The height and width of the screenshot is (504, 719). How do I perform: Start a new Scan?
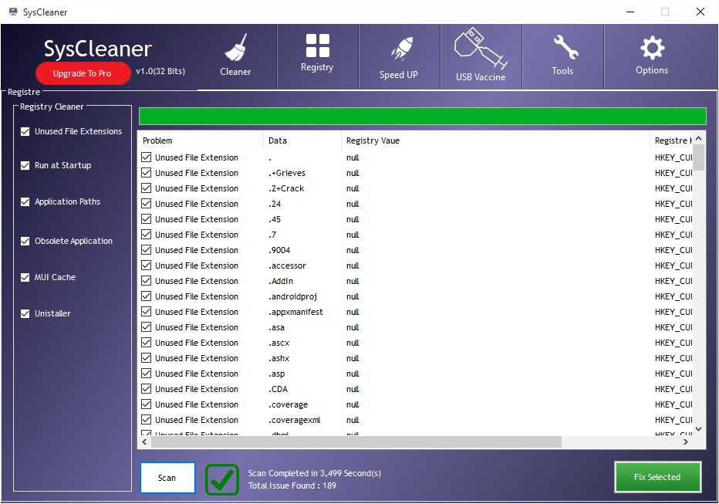[167, 478]
